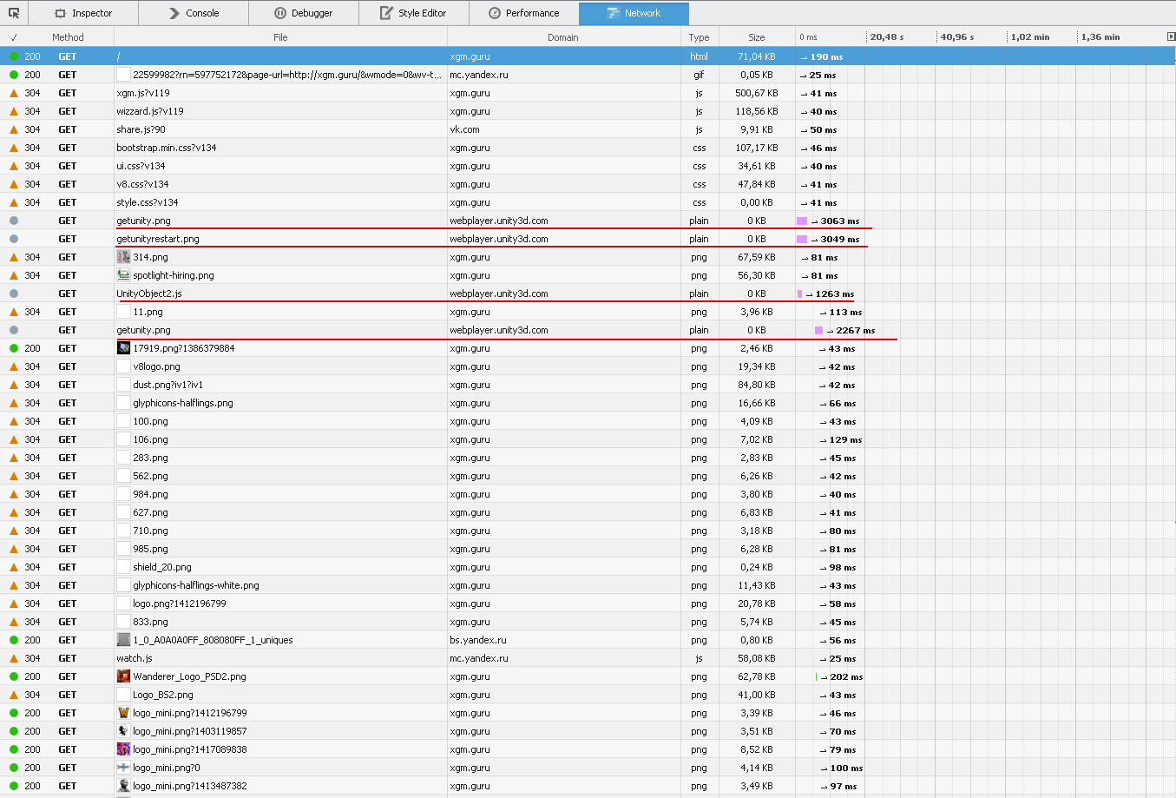Screen dimensions: 1176x798
Task: Click the blank thumbnail beside Logo_BS2.png
Action: click(123, 695)
